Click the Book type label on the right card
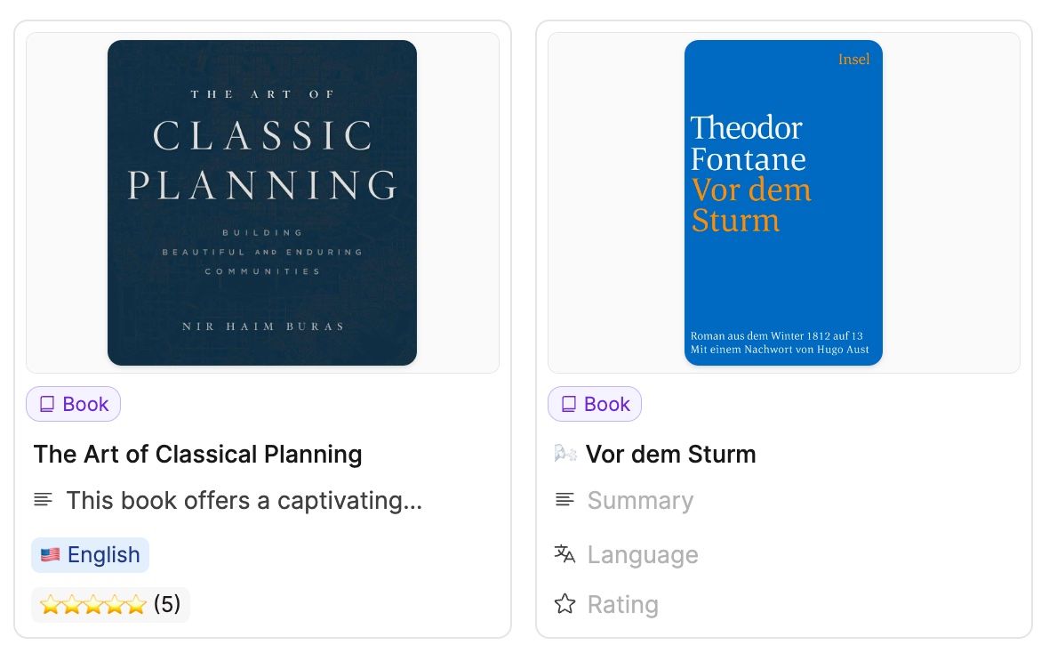This screenshot has width=1049, height=653. pos(606,405)
